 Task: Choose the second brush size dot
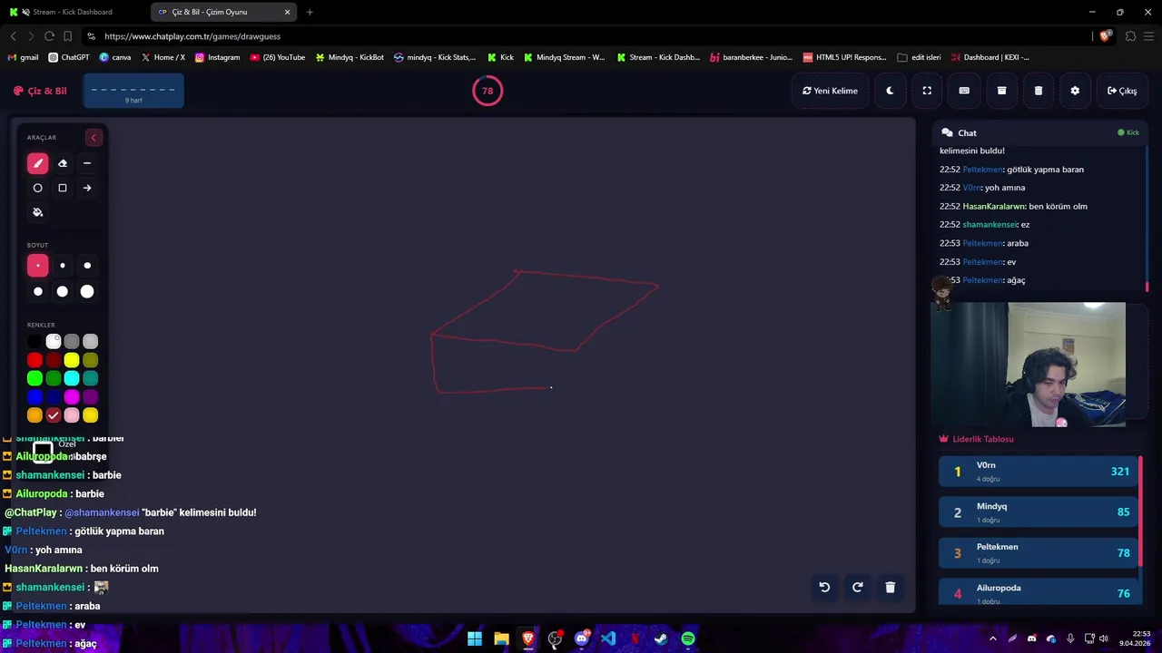(x=63, y=266)
